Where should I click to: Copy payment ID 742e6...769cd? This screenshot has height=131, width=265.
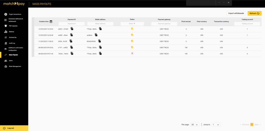click(x=72, y=53)
